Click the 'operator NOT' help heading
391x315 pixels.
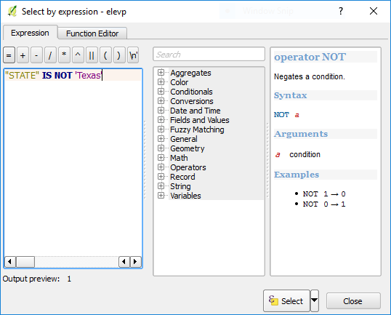tap(310, 57)
